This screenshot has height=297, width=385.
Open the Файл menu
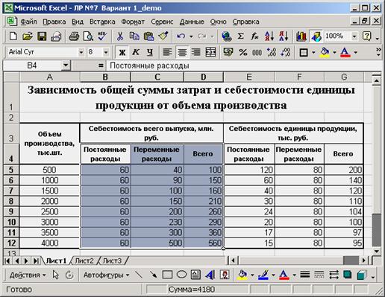coord(28,22)
